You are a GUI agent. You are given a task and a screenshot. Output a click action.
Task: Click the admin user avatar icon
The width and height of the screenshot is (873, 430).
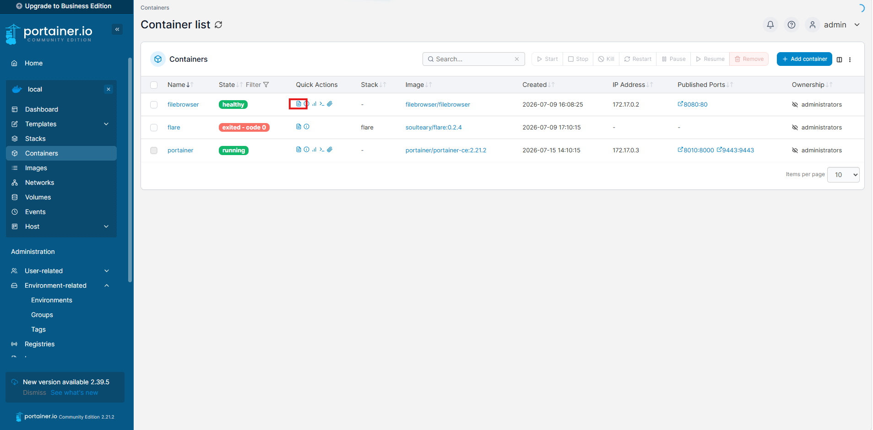tap(813, 25)
